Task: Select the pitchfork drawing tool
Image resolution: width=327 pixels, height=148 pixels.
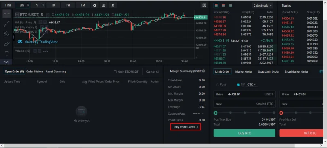Action: [x=7, y=34]
